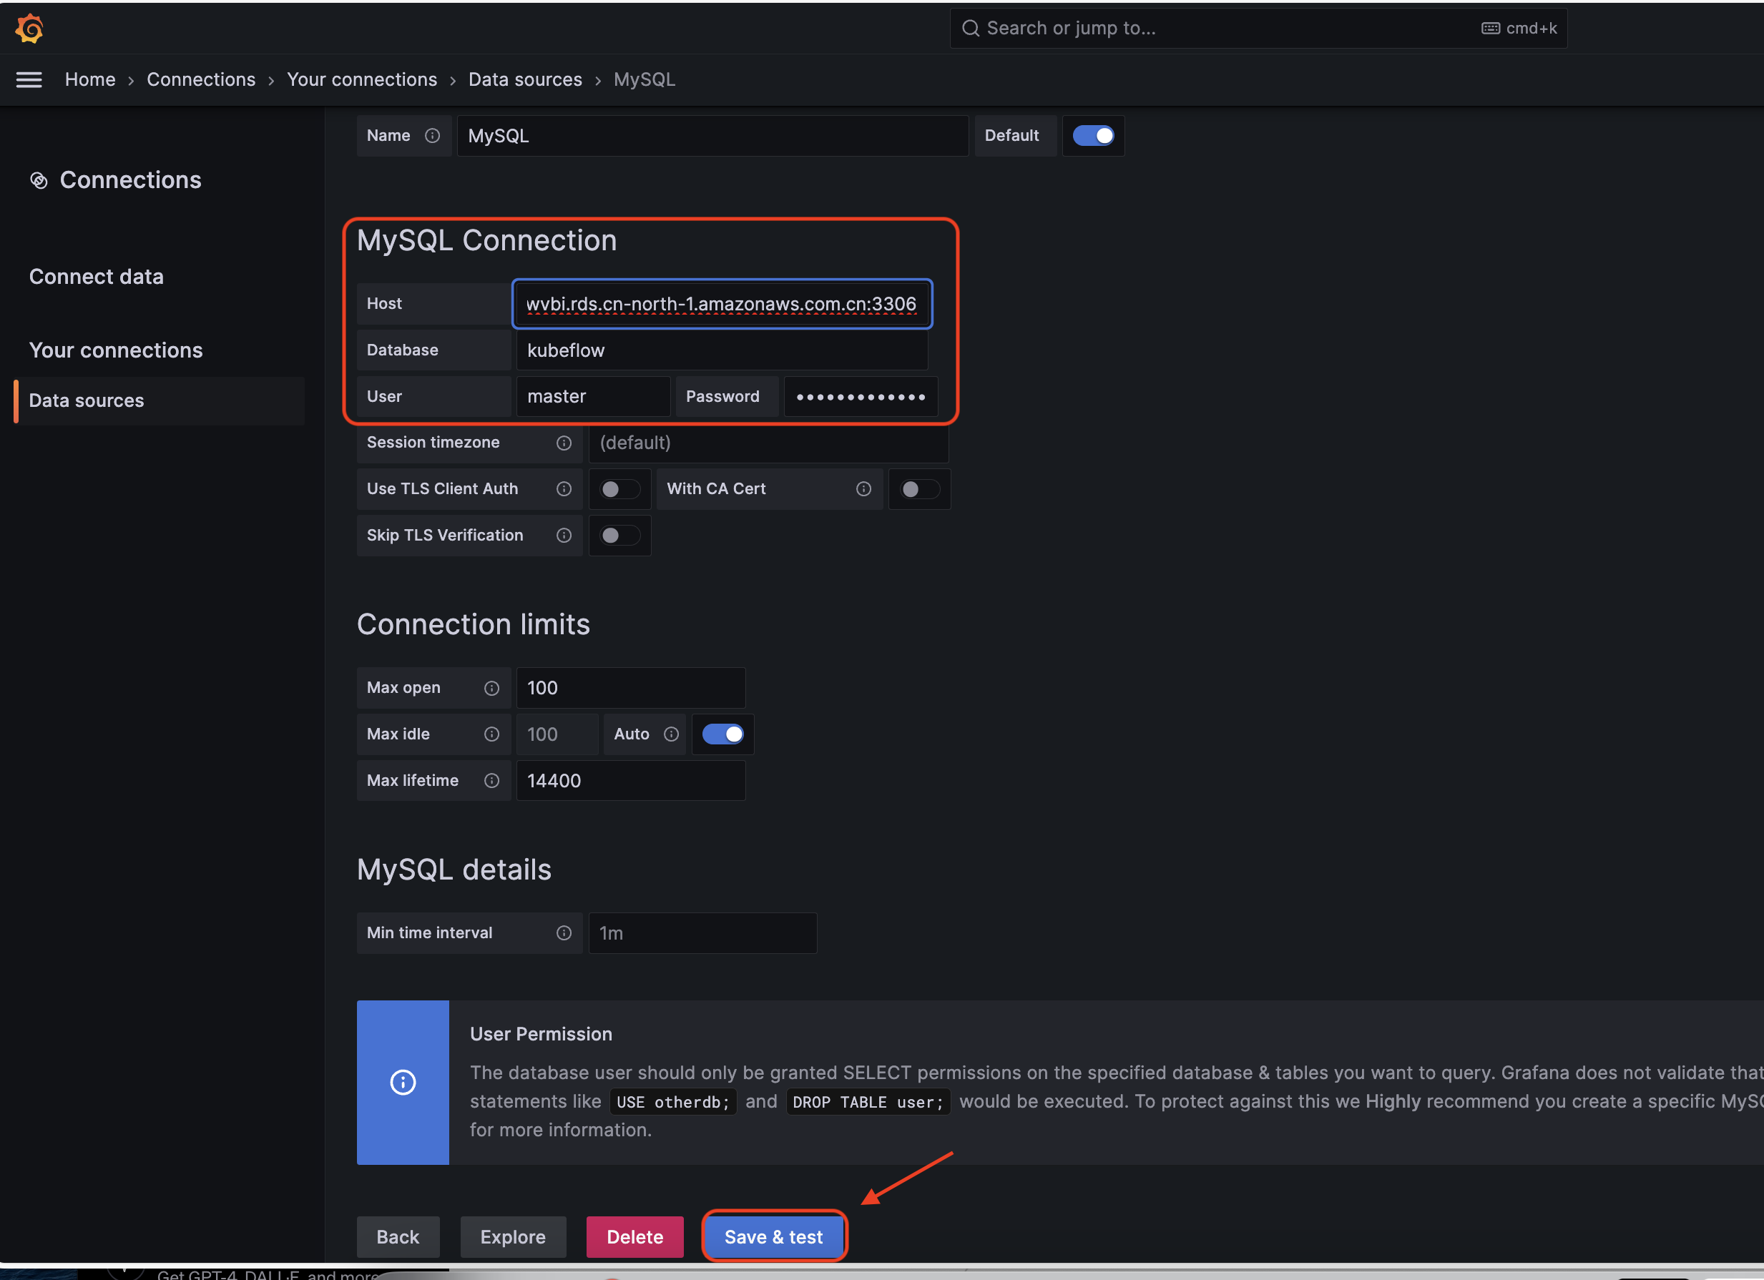1764x1280 pixels.
Task: Click the User Permission title text
Action: point(542,1034)
